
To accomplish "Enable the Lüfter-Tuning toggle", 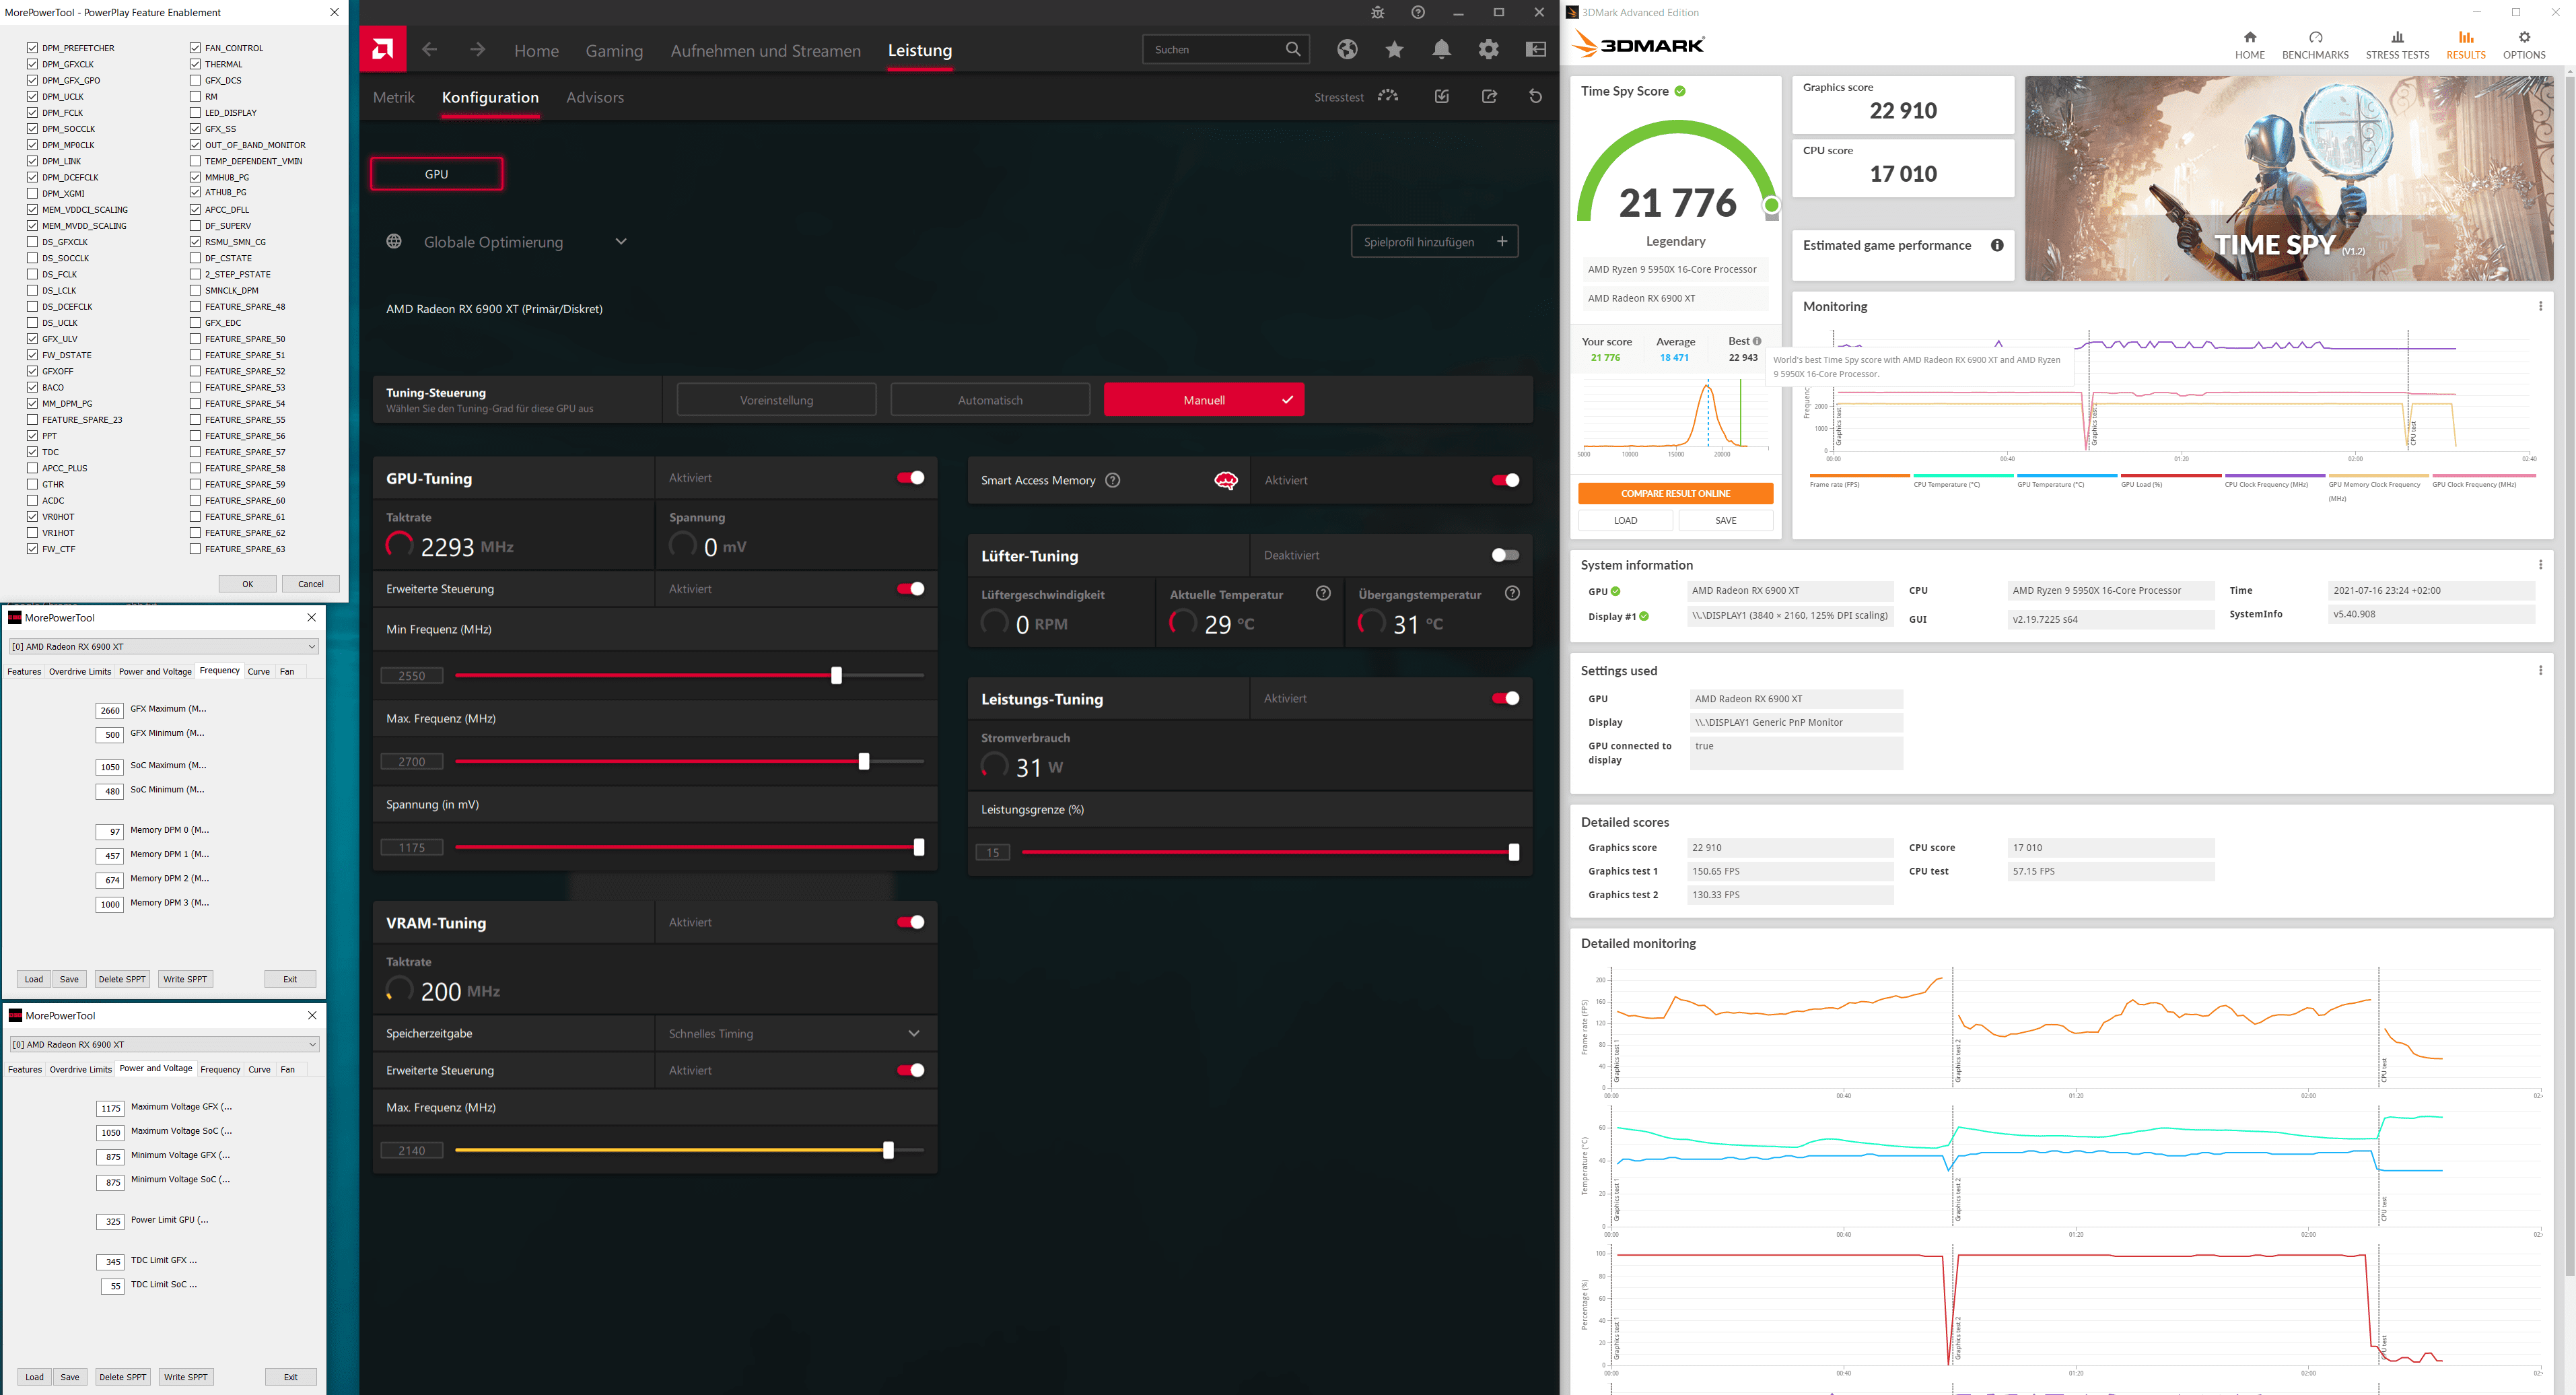I will coord(1505,555).
